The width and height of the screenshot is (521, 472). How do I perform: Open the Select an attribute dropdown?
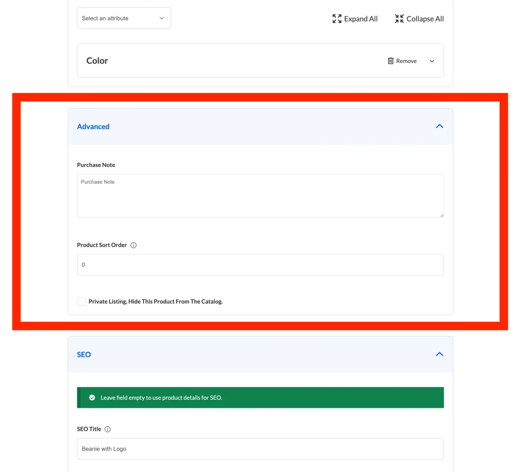[124, 18]
